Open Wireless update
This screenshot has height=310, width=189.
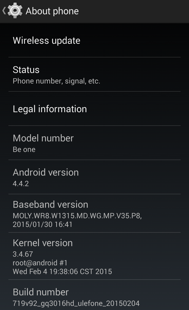pos(94,40)
